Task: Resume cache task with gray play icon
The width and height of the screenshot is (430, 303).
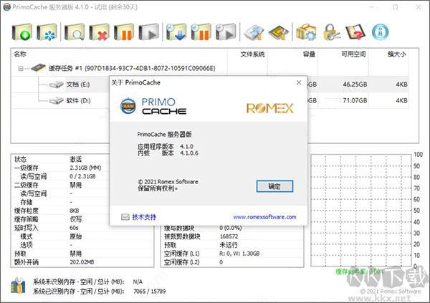Action: 148,32
